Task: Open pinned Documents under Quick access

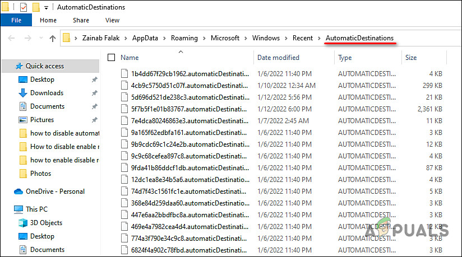Action: (47, 106)
